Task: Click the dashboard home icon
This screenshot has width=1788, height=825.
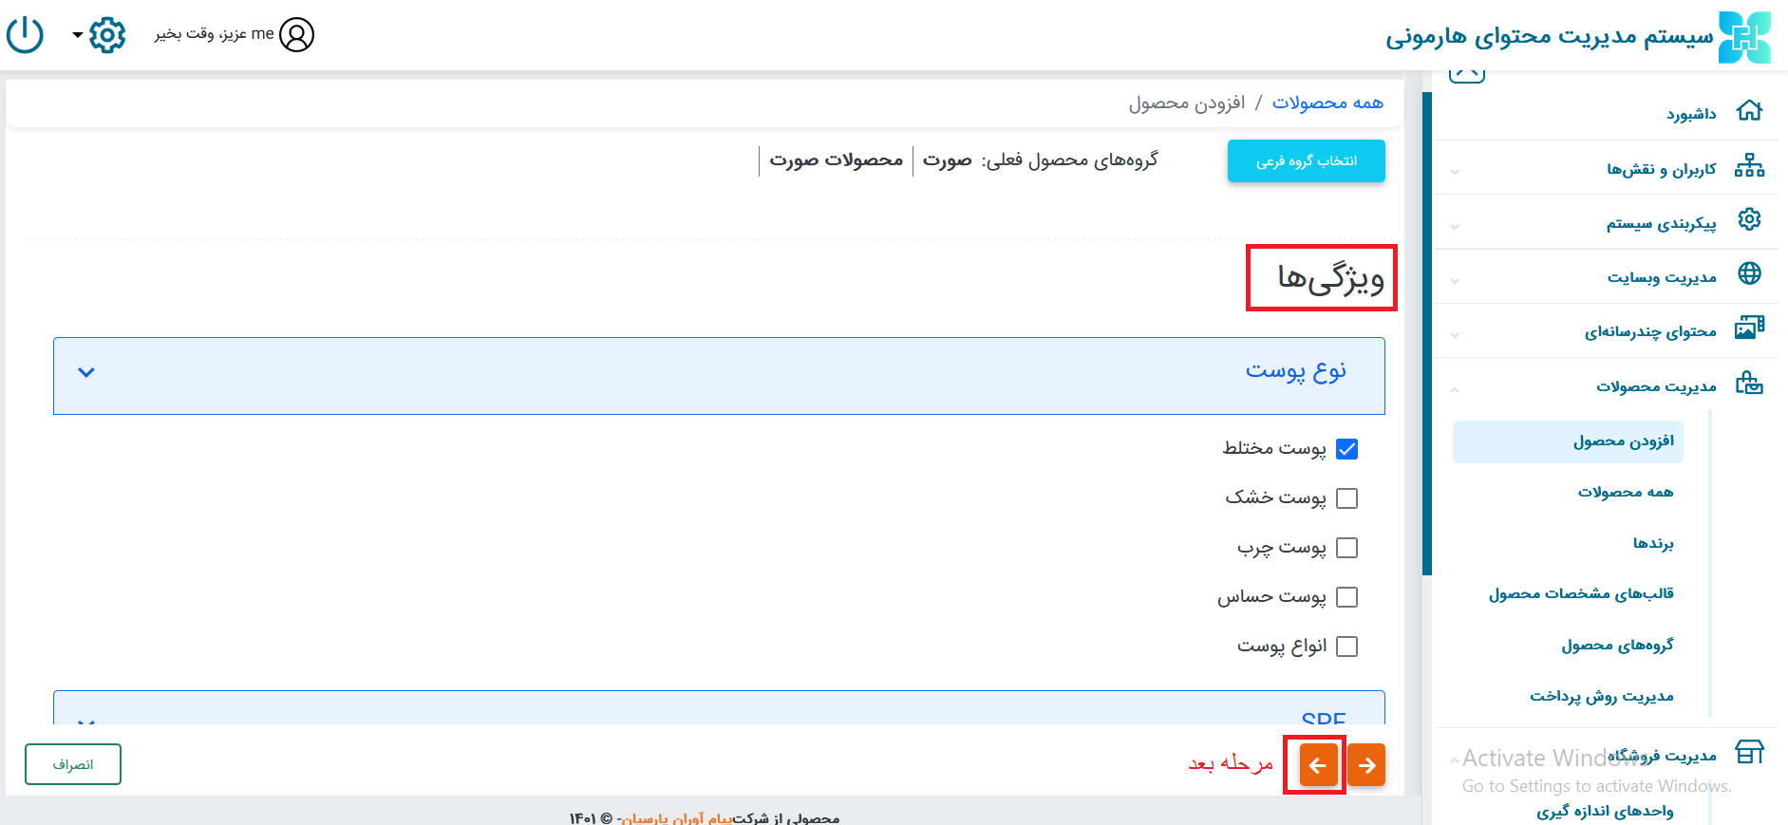Action: [1749, 112]
